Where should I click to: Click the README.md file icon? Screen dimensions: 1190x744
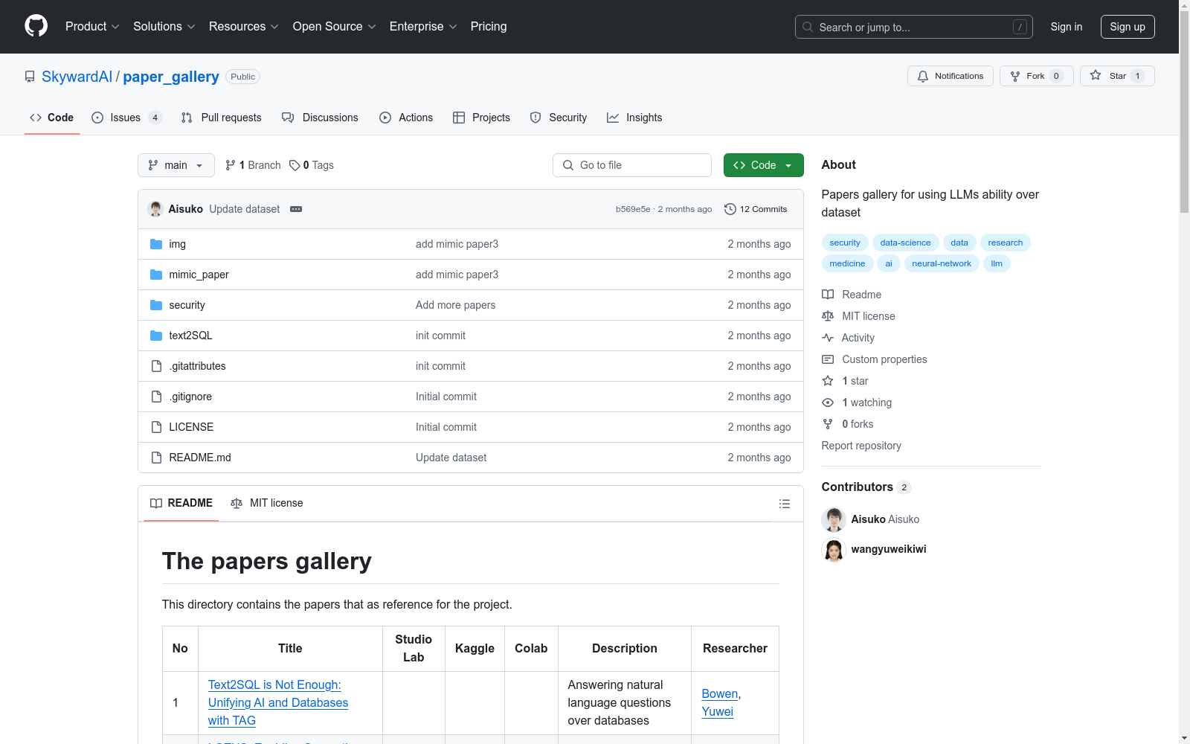[156, 458]
